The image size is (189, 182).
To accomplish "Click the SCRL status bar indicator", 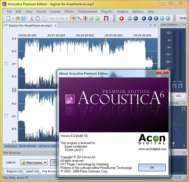I will click(178, 178).
